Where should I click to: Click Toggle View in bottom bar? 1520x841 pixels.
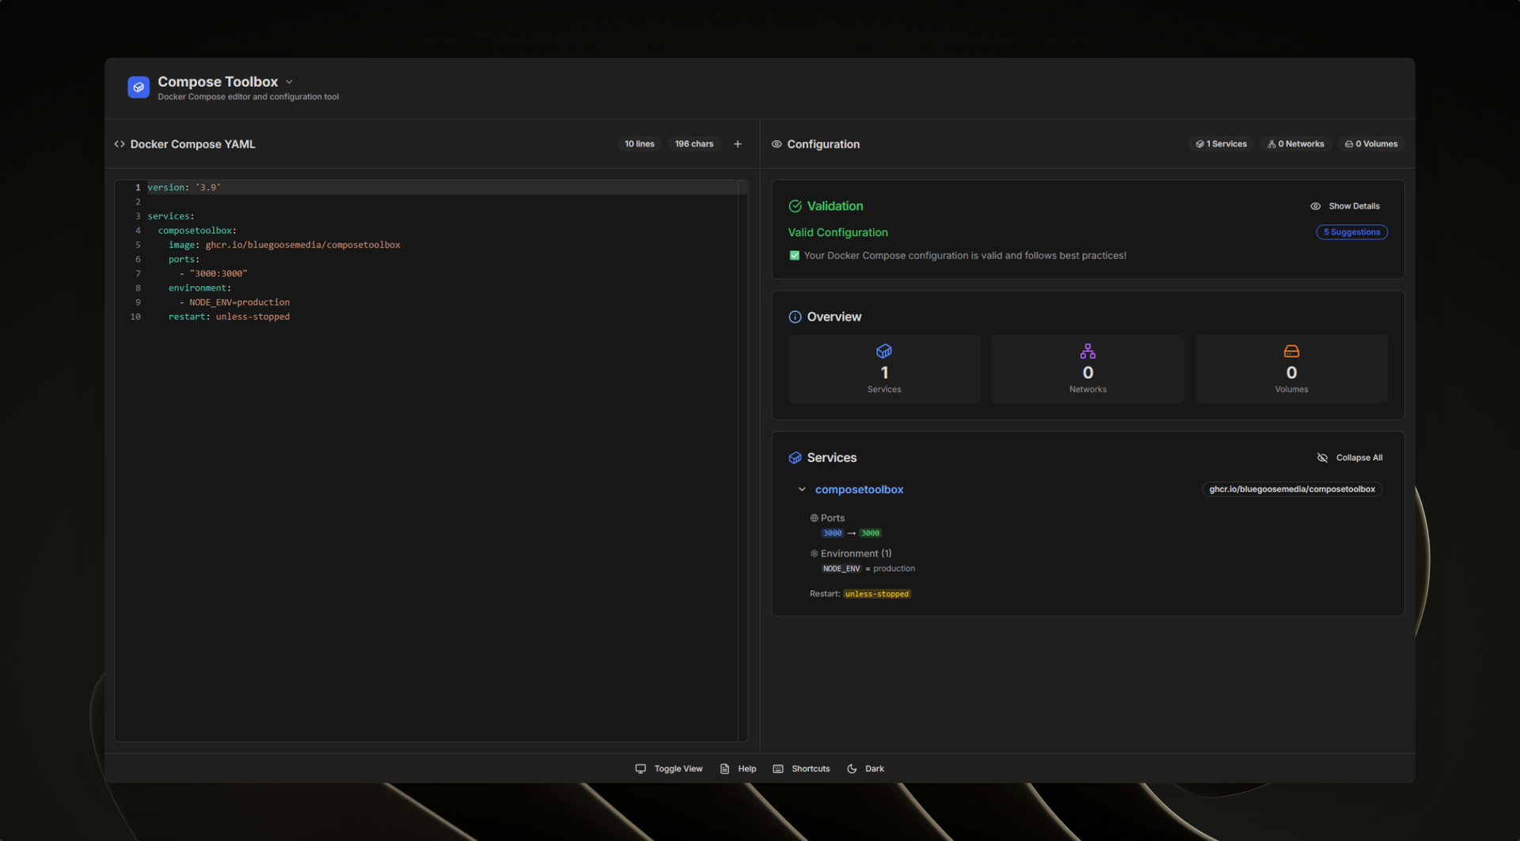pyautogui.click(x=668, y=769)
